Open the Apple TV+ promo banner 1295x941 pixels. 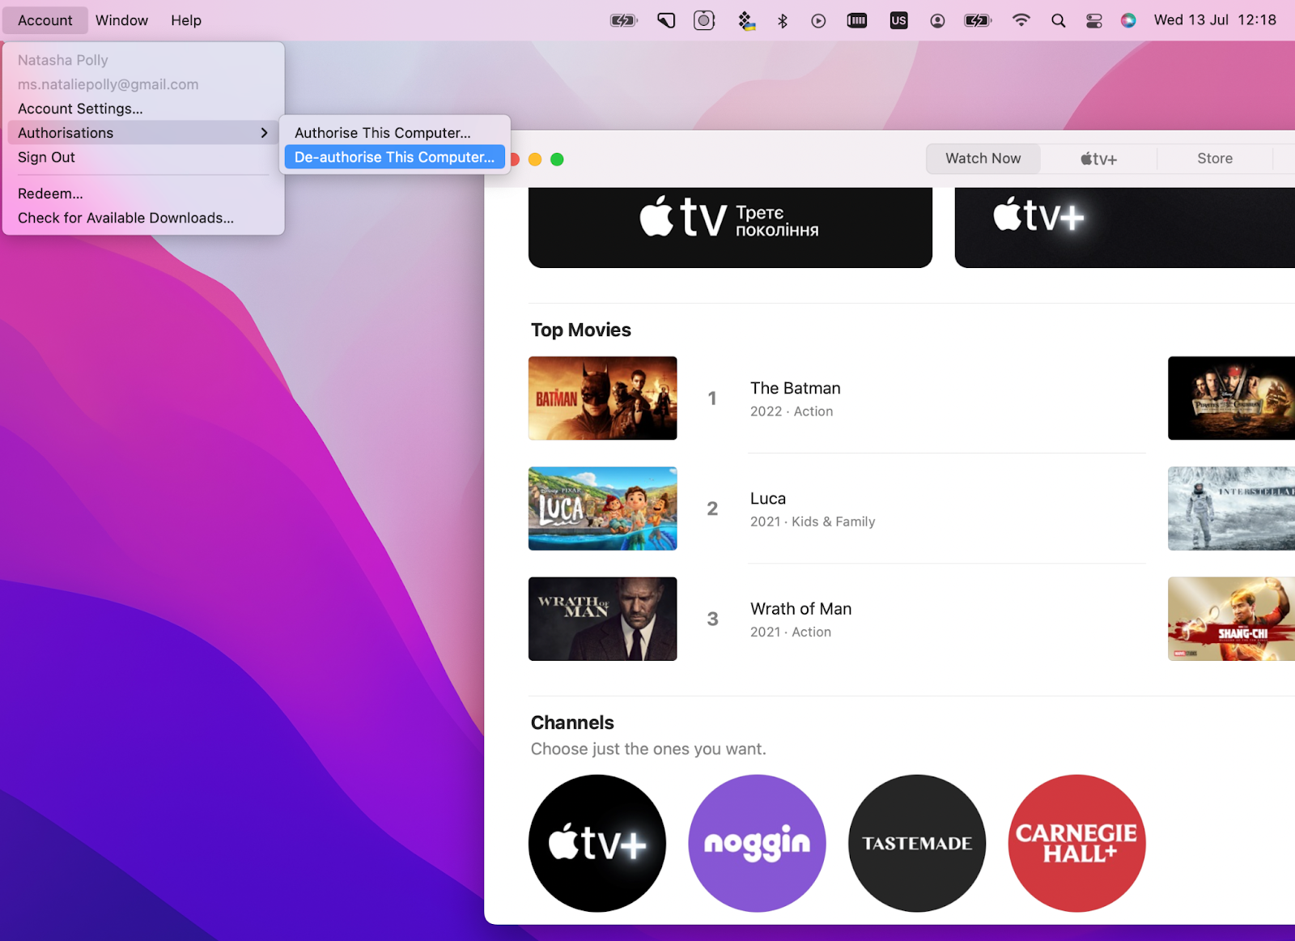pos(1125,227)
